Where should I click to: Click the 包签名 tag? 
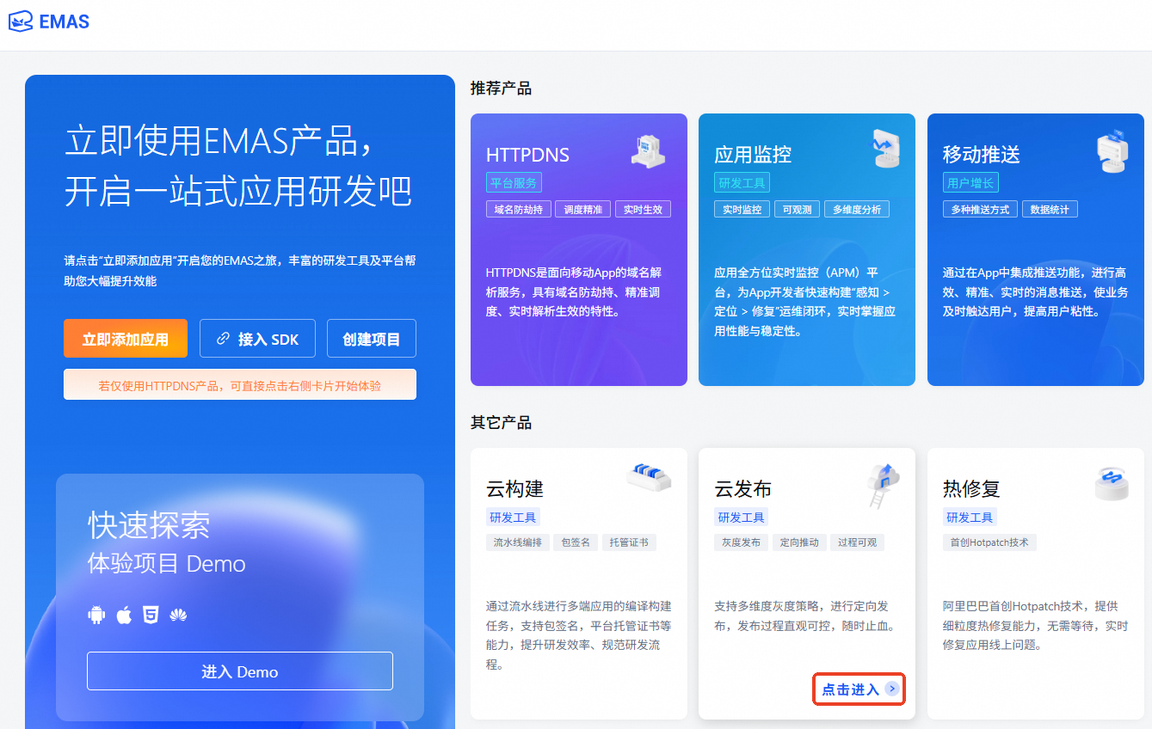[576, 542]
